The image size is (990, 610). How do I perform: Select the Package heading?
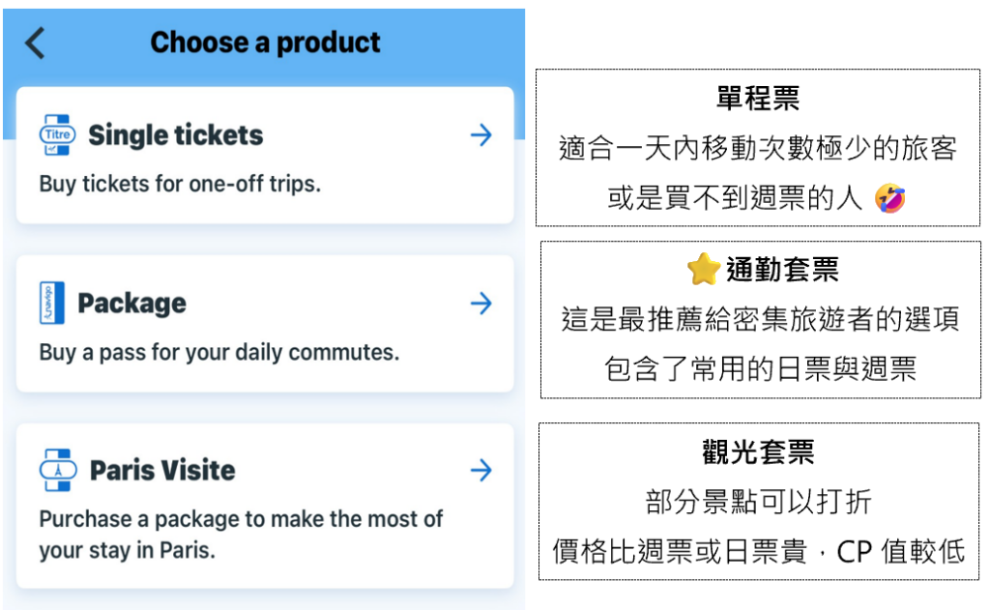[x=131, y=304]
